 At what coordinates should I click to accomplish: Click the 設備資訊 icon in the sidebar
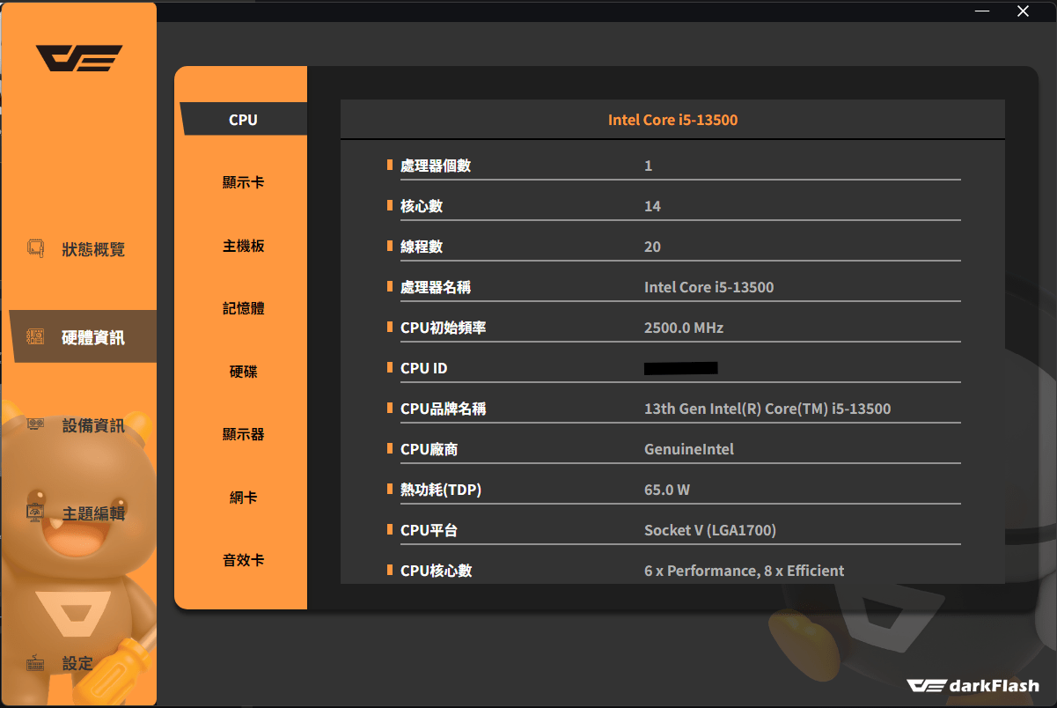tap(35, 425)
